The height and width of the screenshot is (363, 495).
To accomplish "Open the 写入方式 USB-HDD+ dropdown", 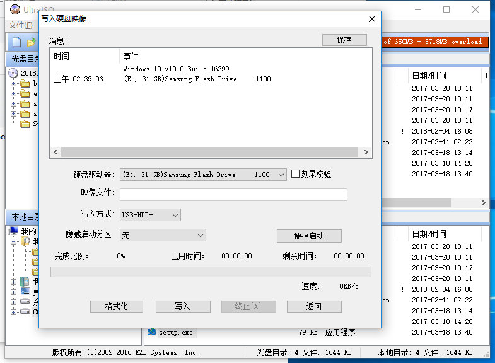I will pos(175,215).
